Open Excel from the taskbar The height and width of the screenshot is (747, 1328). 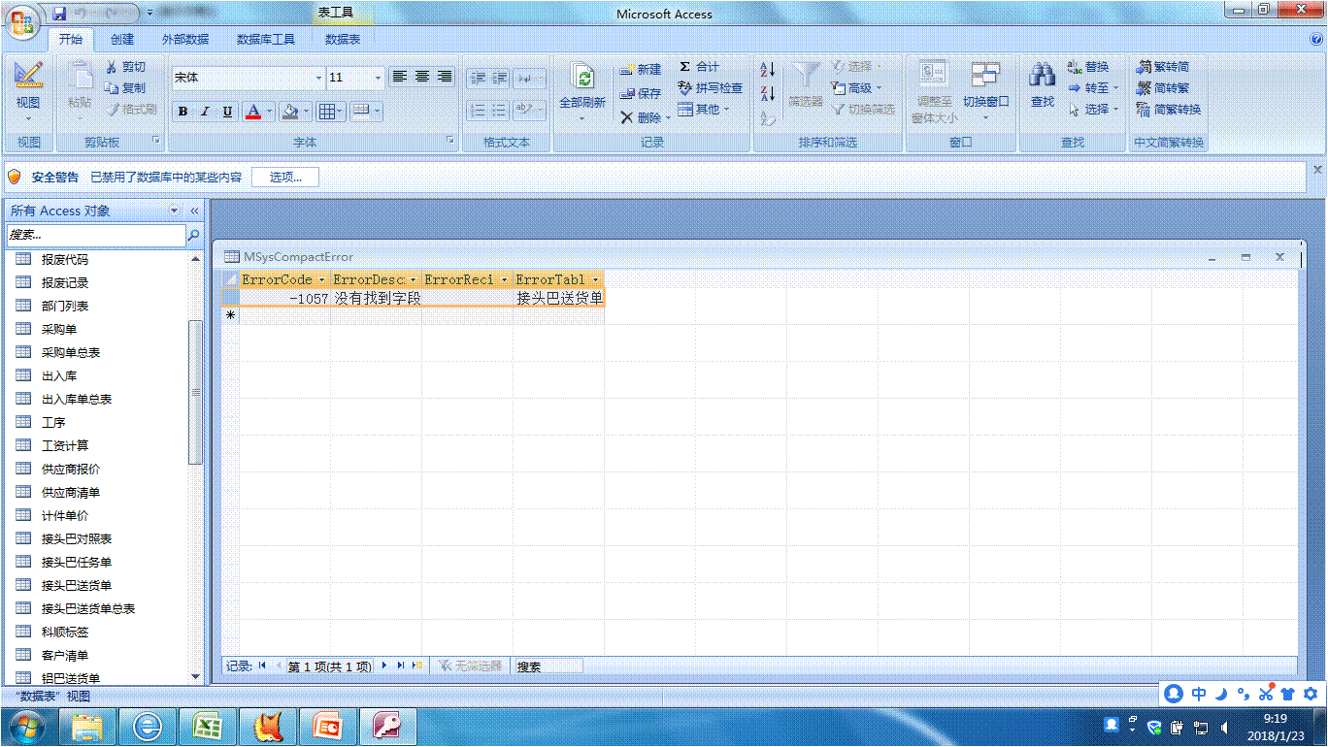tap(208, 726)
